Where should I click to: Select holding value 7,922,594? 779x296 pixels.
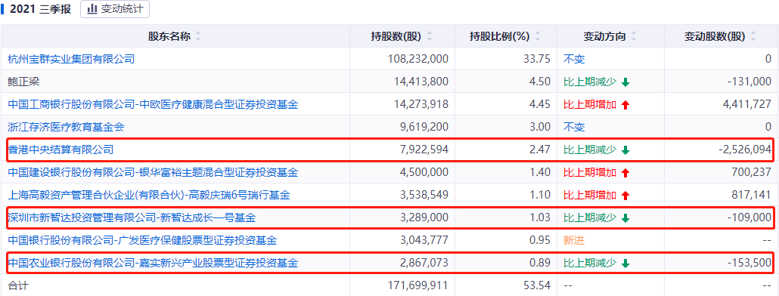[424, 150]
